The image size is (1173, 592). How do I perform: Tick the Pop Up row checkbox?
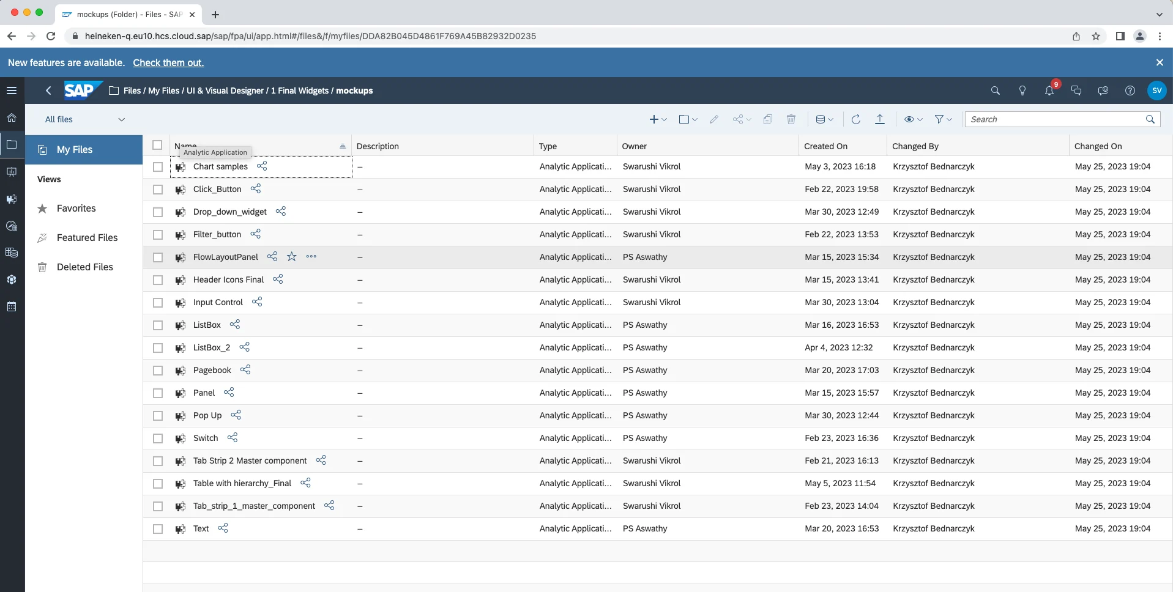[x=158, y=416]
